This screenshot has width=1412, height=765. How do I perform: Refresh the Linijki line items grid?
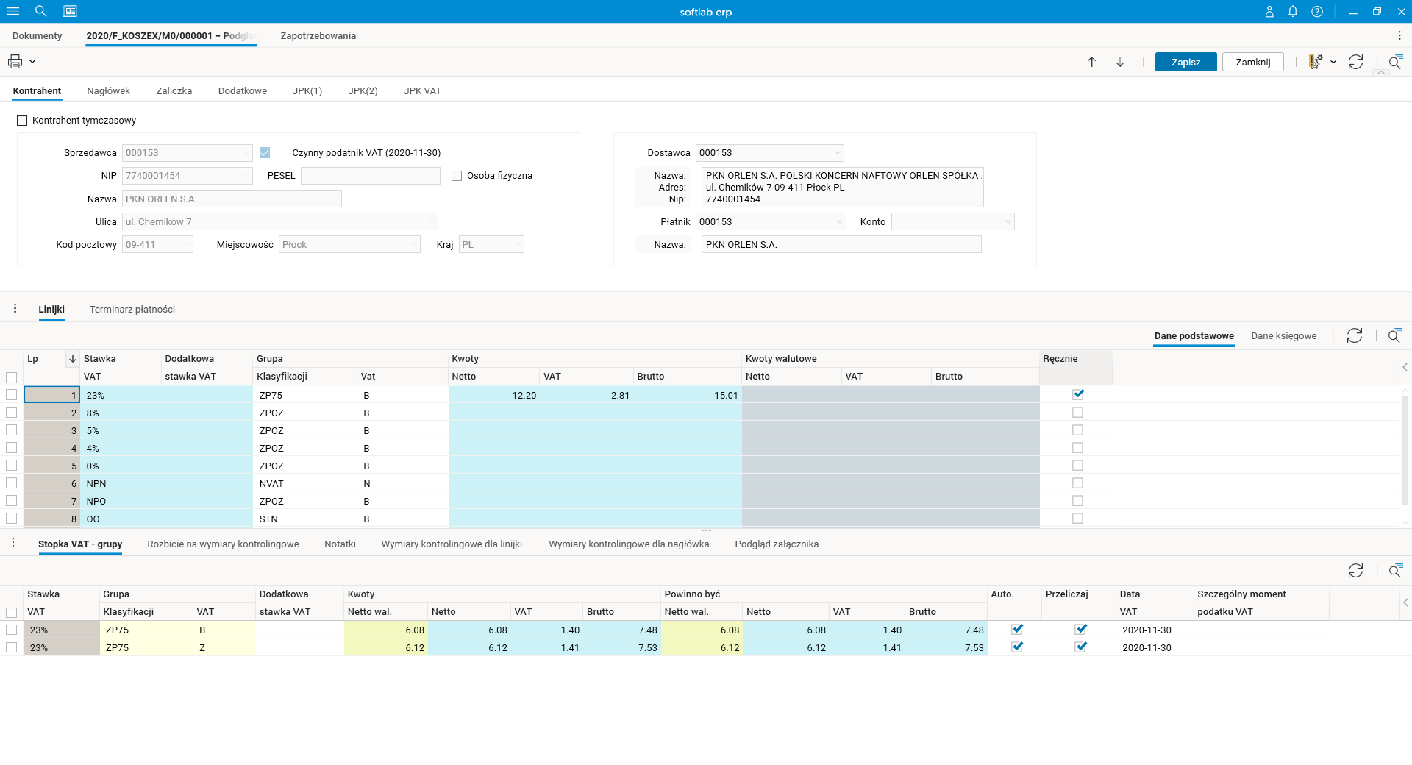[1355, 336]
